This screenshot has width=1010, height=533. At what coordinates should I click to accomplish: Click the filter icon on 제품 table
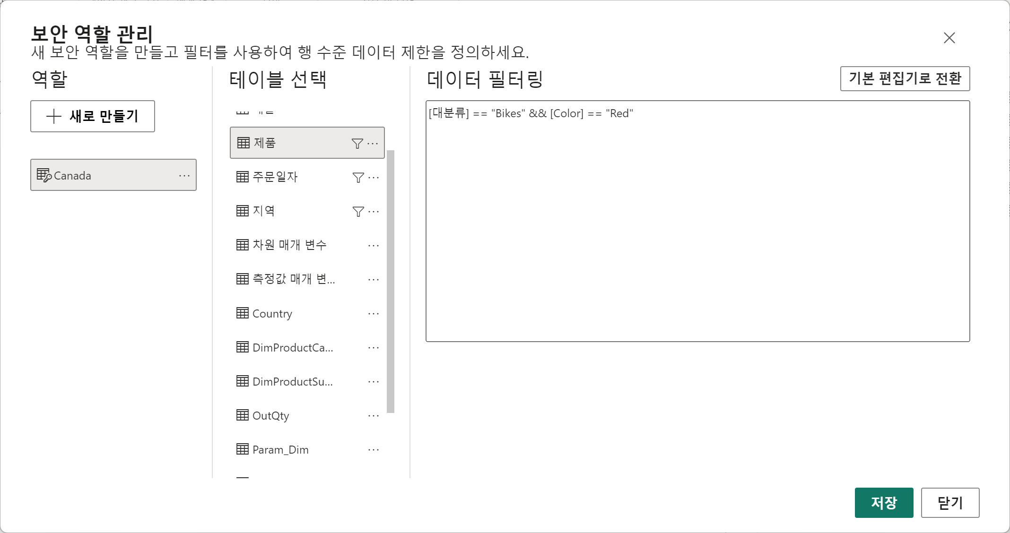tap(357, 143)
